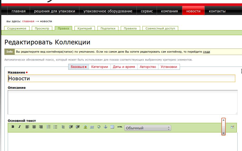The height and width of the screenshot is (151, 242).
Task: Toggle full-screen editor mode icon
Action: pyautogui.click(x=232, y=127)
